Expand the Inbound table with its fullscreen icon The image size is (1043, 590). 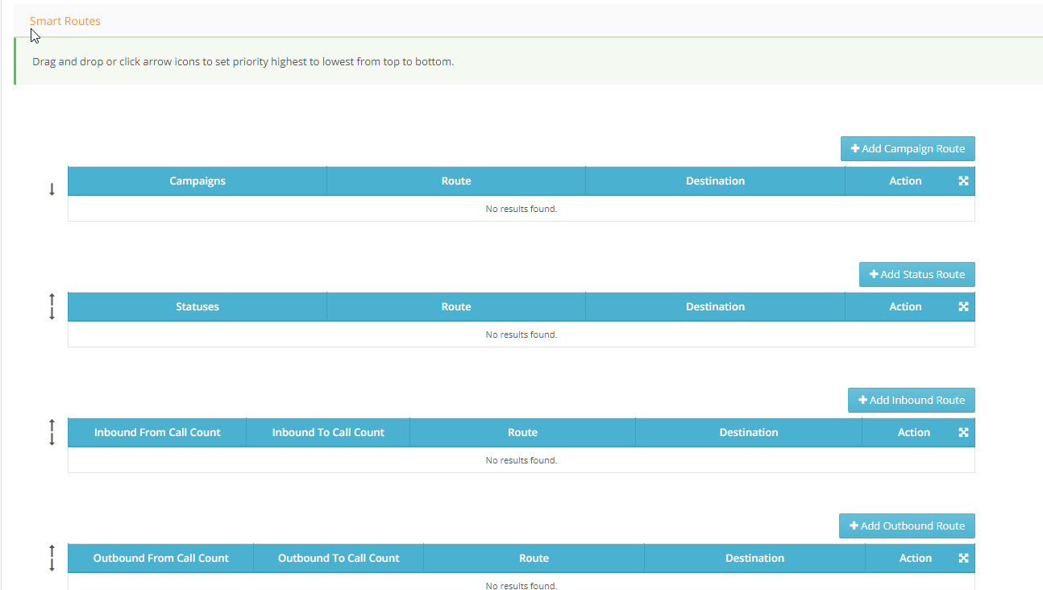[963, 432]
